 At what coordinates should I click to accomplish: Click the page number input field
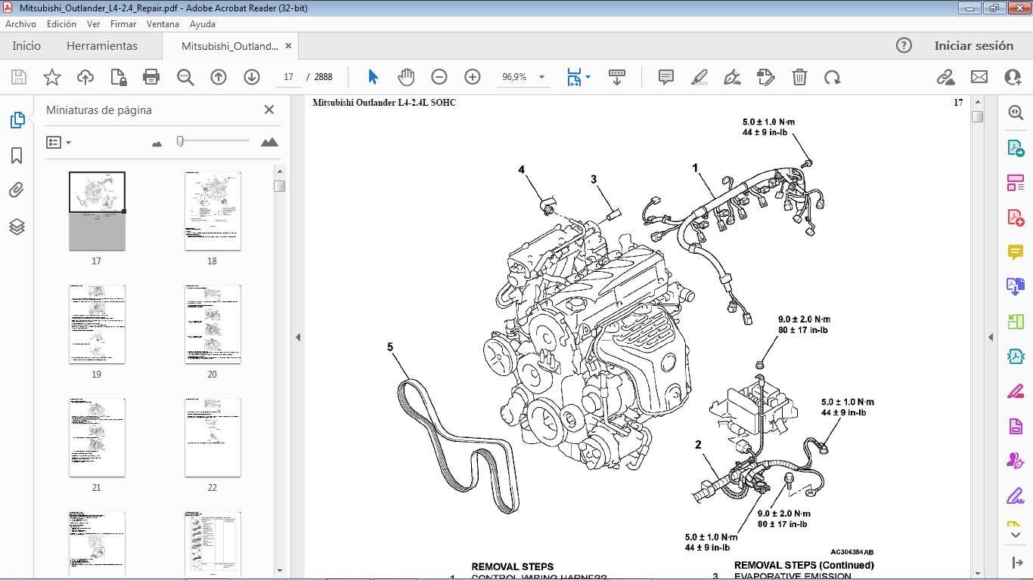pyautogui.click(x=288, y=77)
